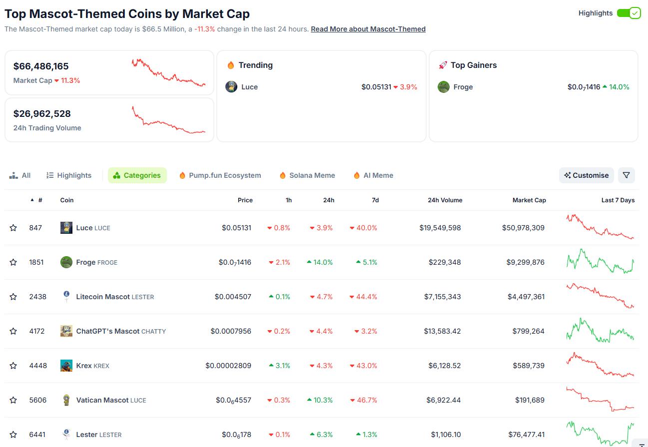Switch to the All tab
This screenshot has height=447, width=648.
coord(20,175)
